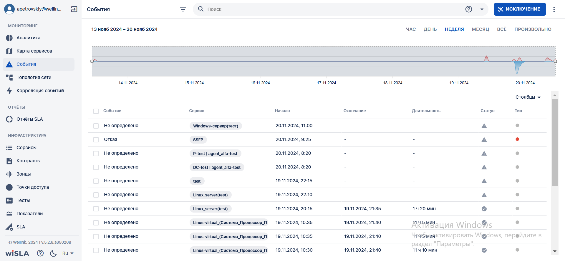Click the right handle of timeline range
This screenshot has height=261, width=565.
(555, 61)
